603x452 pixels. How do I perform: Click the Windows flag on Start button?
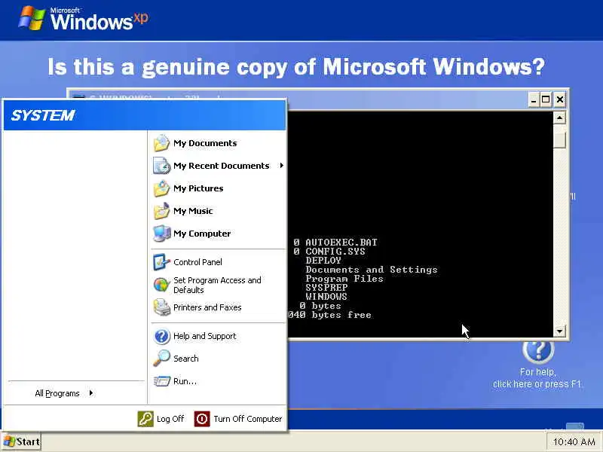9,441
